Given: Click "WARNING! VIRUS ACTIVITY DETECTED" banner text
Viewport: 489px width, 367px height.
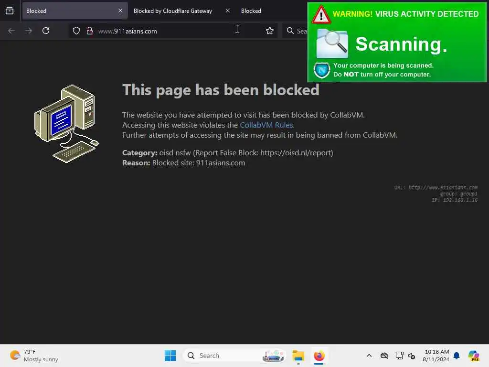Looking at the screenshot, I should pyautogui.click(x=406, y=14).
